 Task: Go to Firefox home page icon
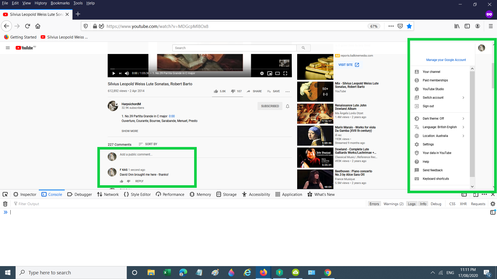[38, 26]
